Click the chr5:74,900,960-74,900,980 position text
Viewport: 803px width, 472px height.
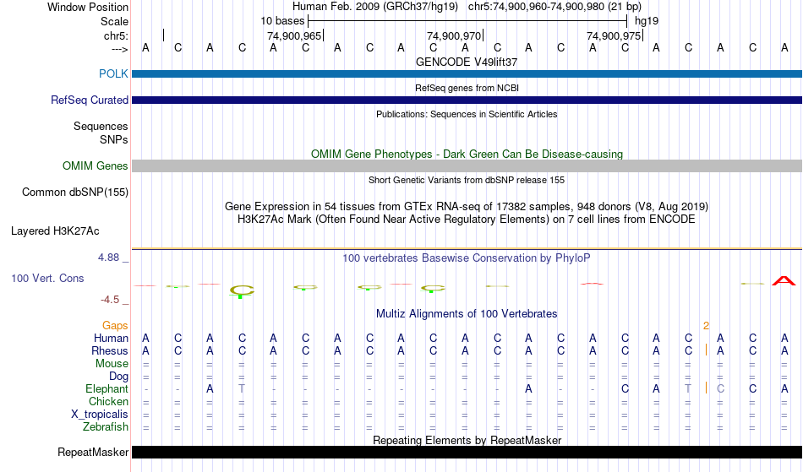coord(554,7)
